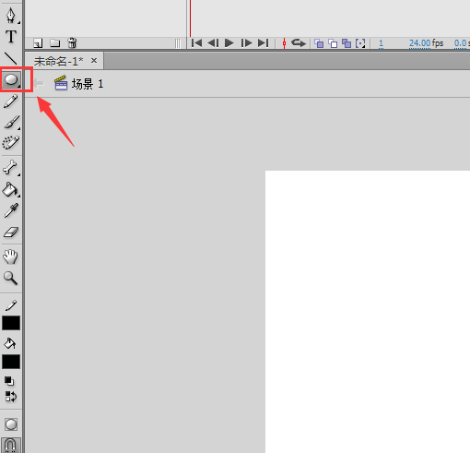Select the Line tool
The width and height of the screenshot is (470, 453).
11,58
